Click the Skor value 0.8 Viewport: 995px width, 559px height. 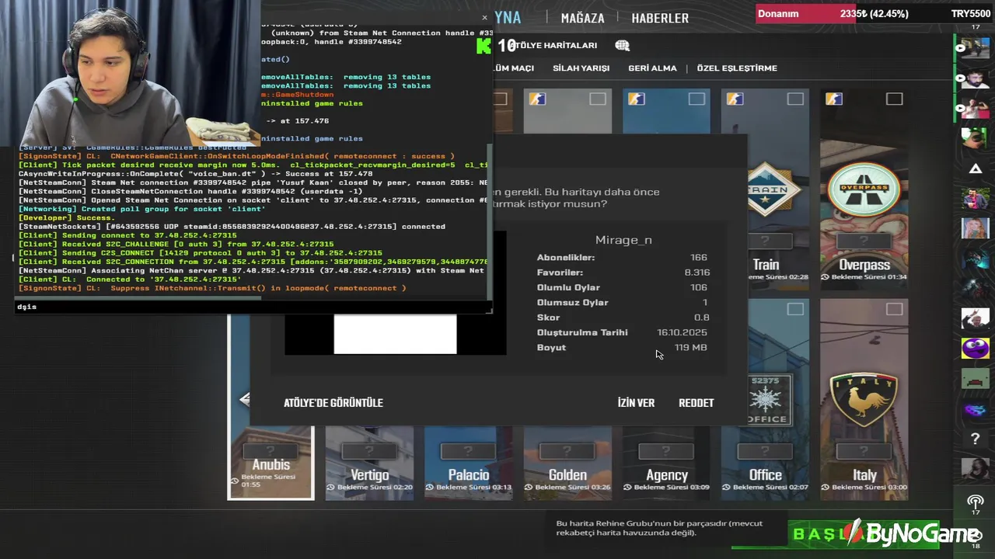pos(701,318)
